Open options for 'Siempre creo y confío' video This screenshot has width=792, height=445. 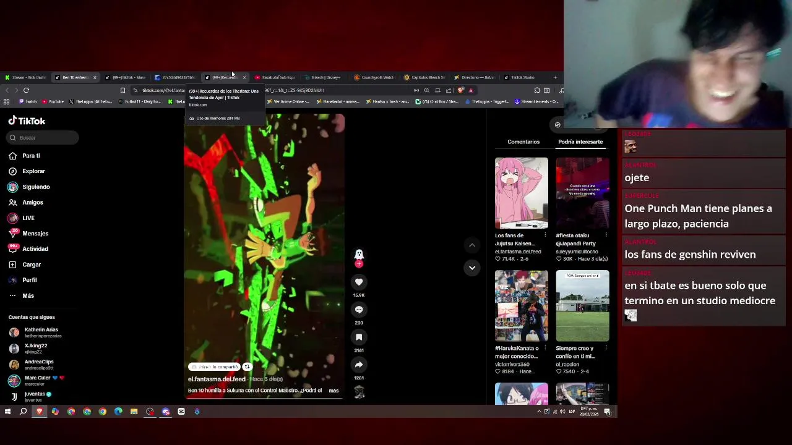[606, 348]
